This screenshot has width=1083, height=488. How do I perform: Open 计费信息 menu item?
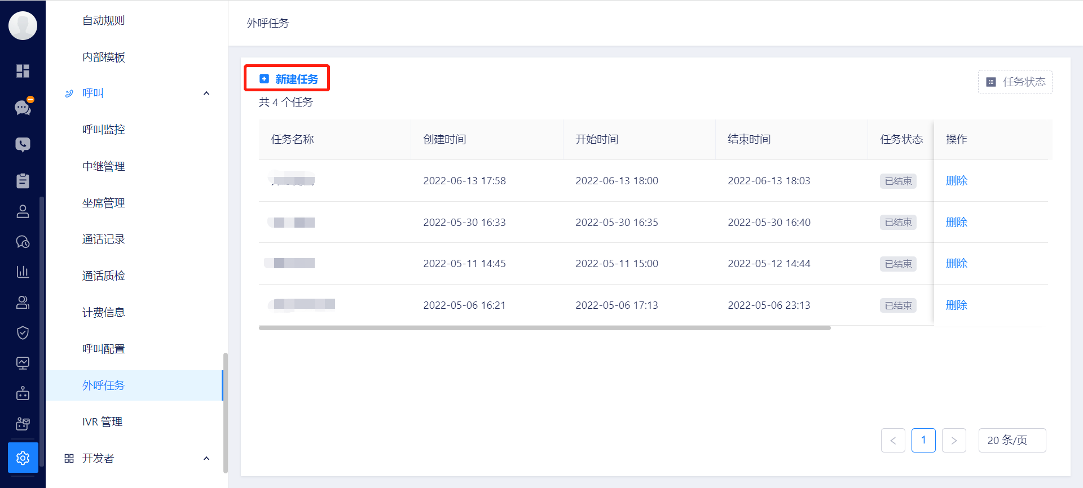[104, 312]
